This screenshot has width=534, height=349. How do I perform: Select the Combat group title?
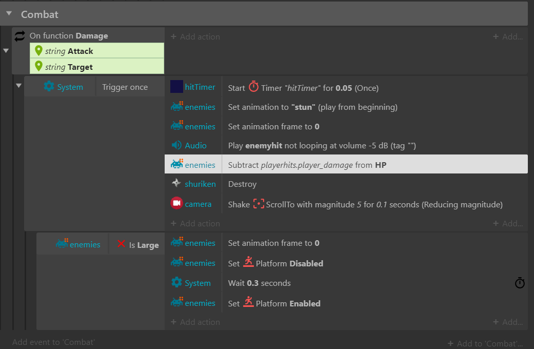point(39,14)
